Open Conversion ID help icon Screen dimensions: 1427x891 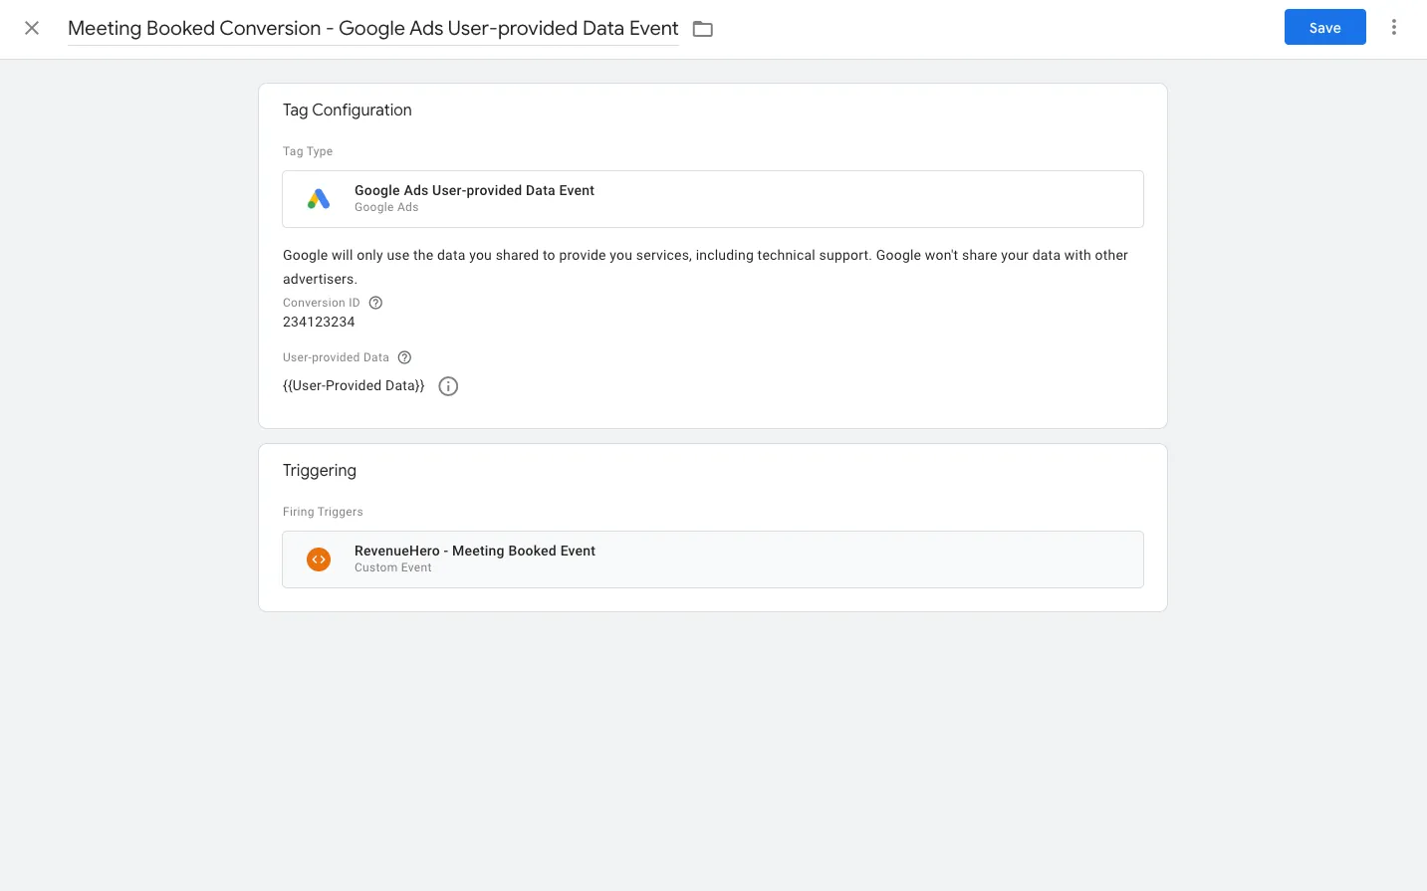(x=375, y=303)
